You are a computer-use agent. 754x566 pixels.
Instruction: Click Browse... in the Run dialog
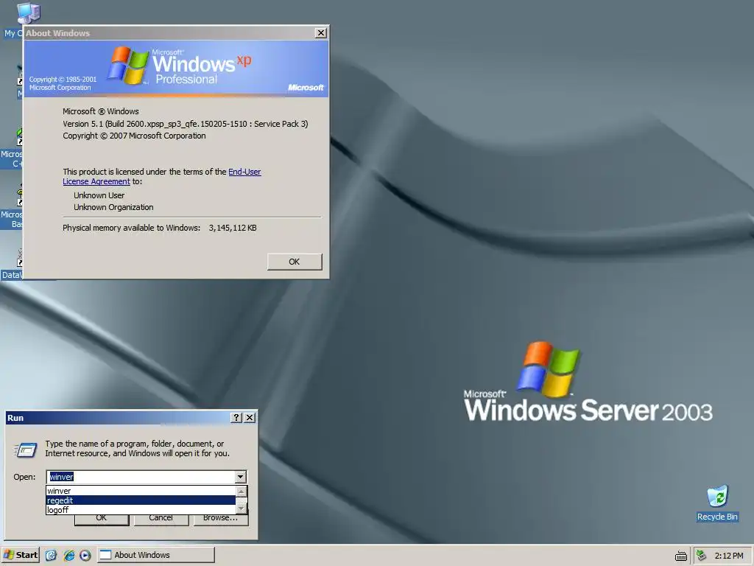221,519
